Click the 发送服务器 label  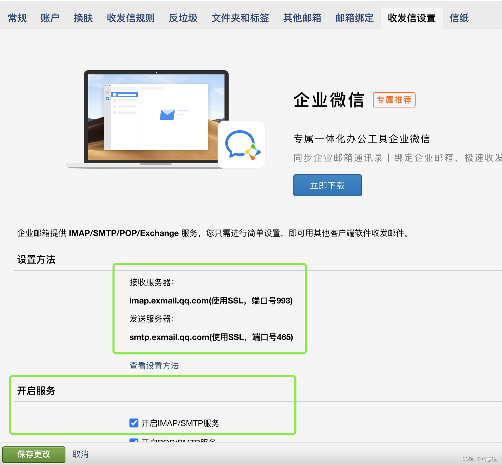point(152,319)
